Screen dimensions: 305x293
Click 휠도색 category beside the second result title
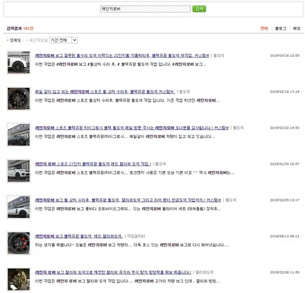[184, 91]
